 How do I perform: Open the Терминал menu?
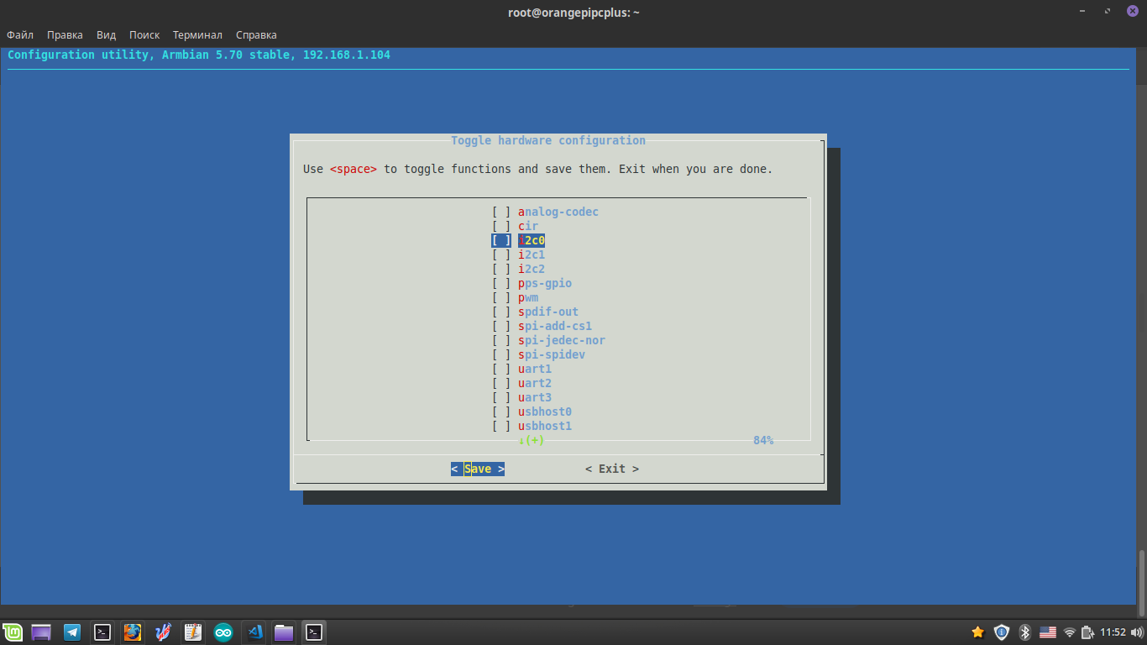pos(197,35)
